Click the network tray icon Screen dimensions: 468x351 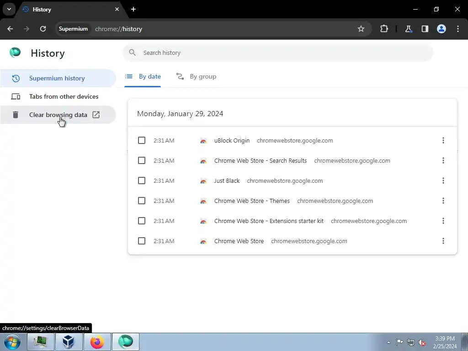[411, 342]
